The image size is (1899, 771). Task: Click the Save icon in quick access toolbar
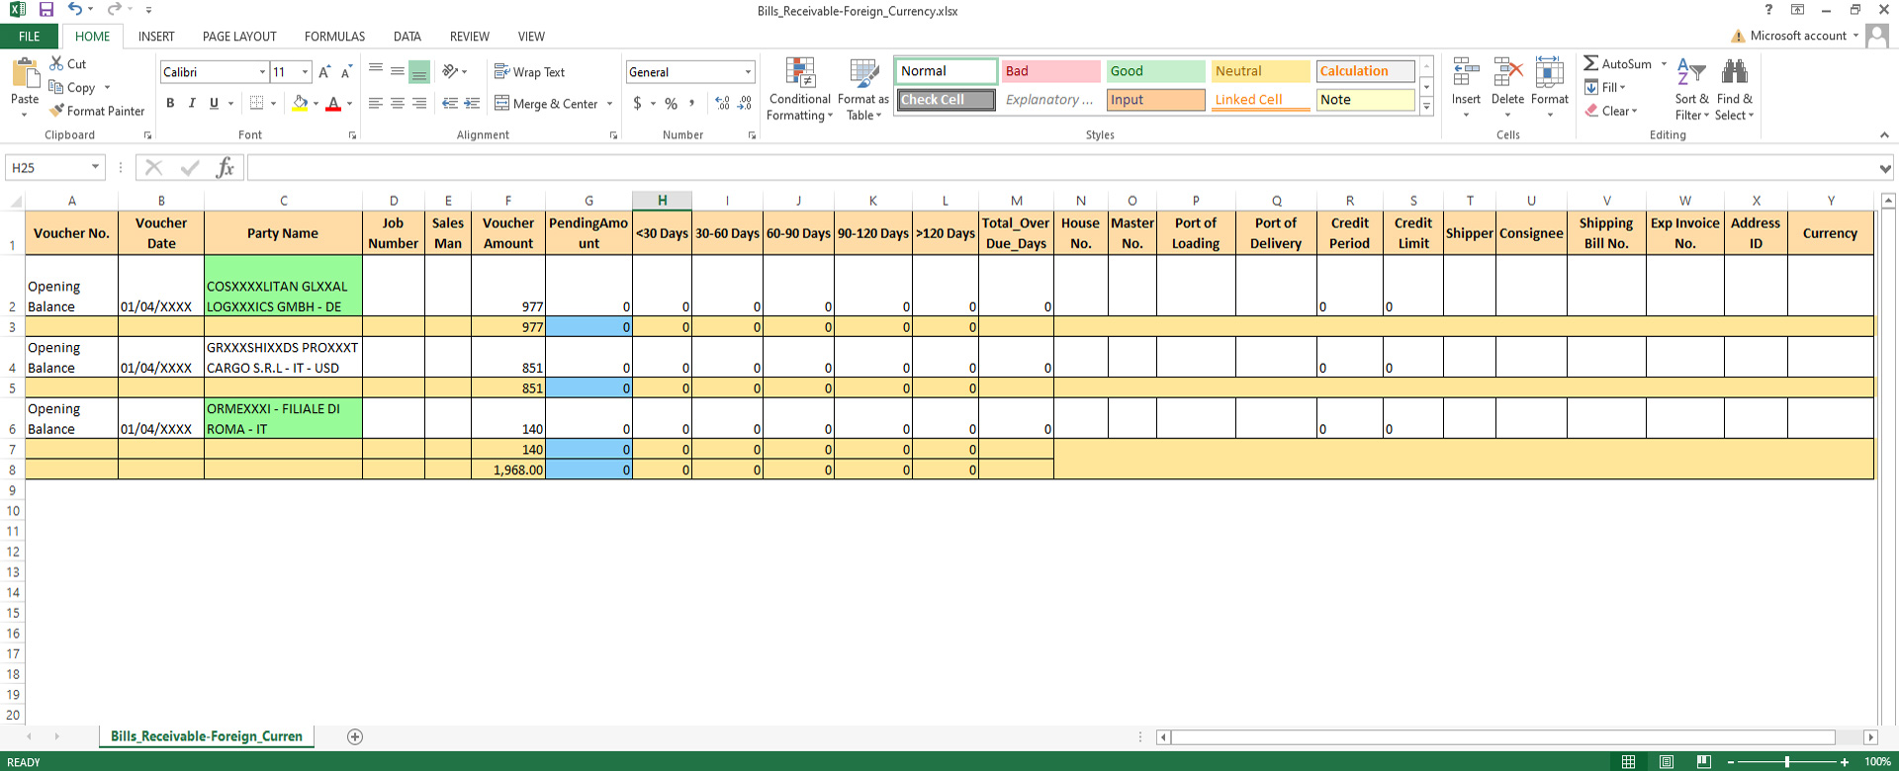[x=45, y=10]
